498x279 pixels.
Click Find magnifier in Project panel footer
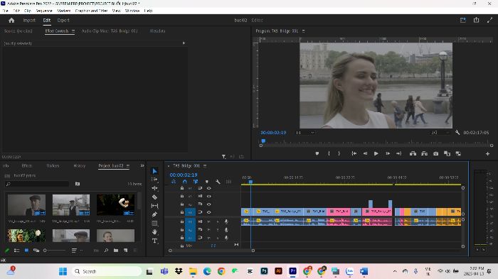[106, 251]
